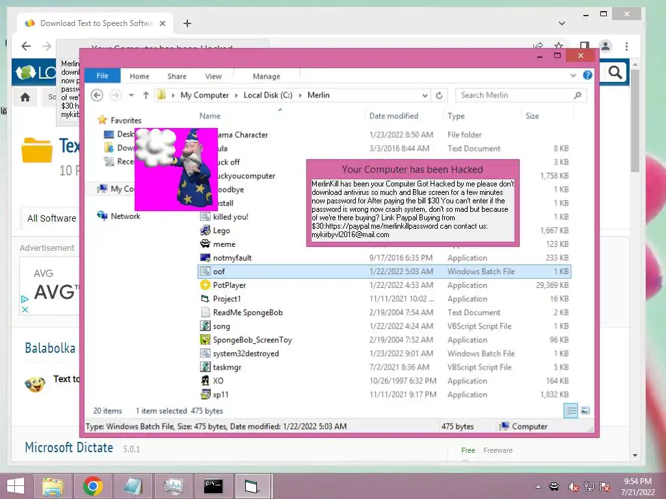Select the song VBScript file icon
666x499 pixels.
click(x=205, y=326)
